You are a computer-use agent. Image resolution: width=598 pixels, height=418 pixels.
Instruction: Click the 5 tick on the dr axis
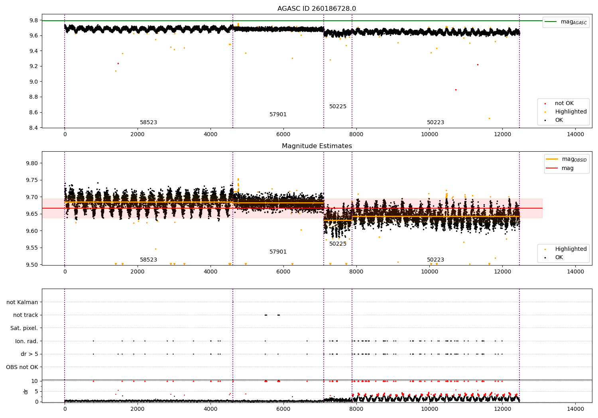click(x=37, y=391)
